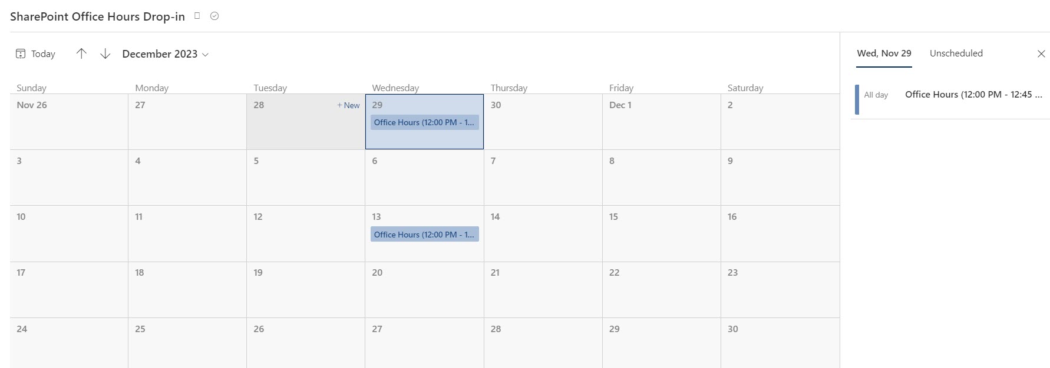Select the Dec 1 day cell
This screenshot has height=368, width=1050.
pyautogui.click(x=661, y=126)
